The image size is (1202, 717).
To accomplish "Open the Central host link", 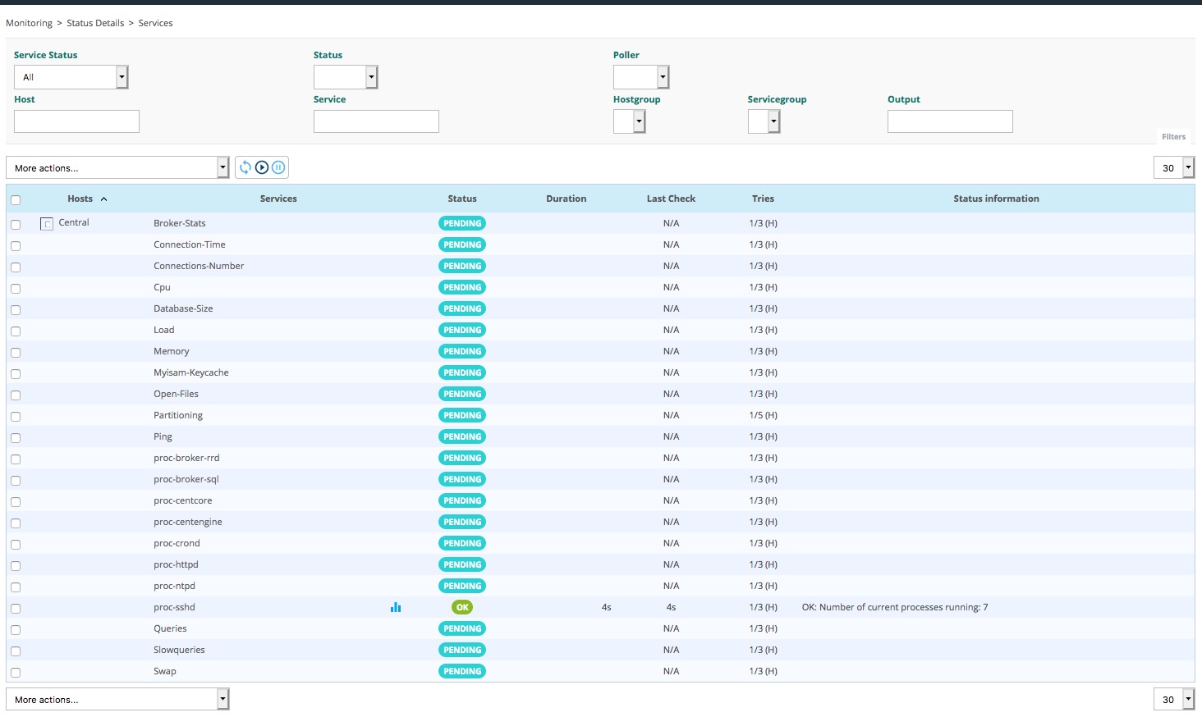I will point(74,222).
